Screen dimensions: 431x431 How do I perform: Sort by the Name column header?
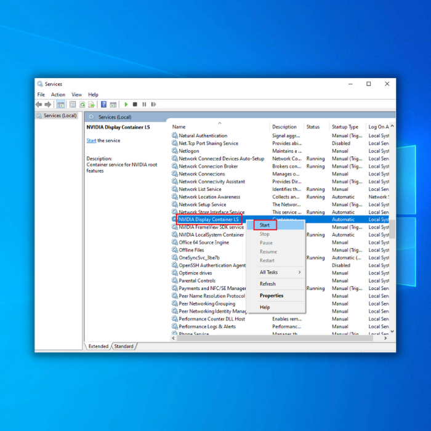[x=220, y=127]
